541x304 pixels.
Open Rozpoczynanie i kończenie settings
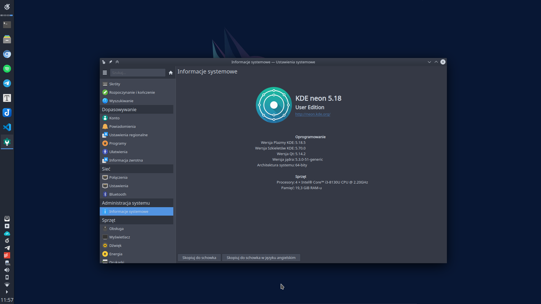[x=136, y=92]
